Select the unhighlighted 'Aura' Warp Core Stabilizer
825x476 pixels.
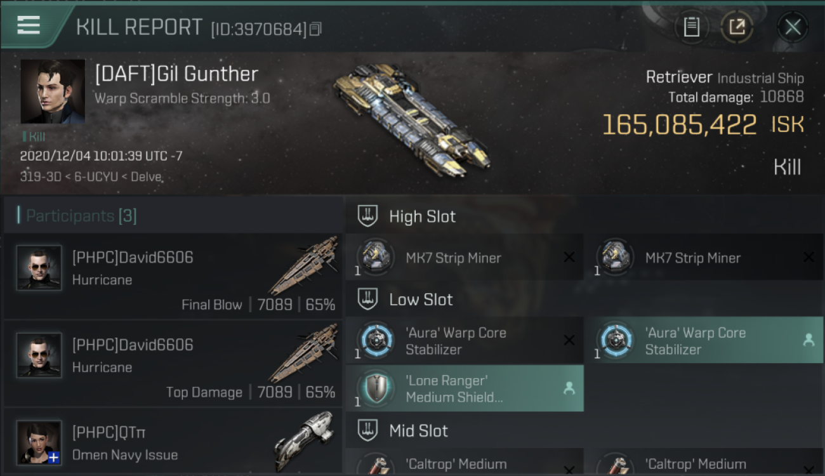[x=465, y=341]
